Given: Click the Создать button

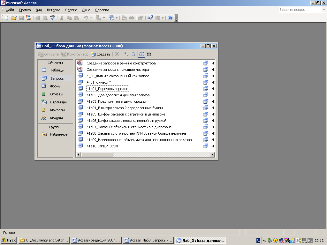Looking at the screenshot, I should pyautogui.click(x=101, y=54).
